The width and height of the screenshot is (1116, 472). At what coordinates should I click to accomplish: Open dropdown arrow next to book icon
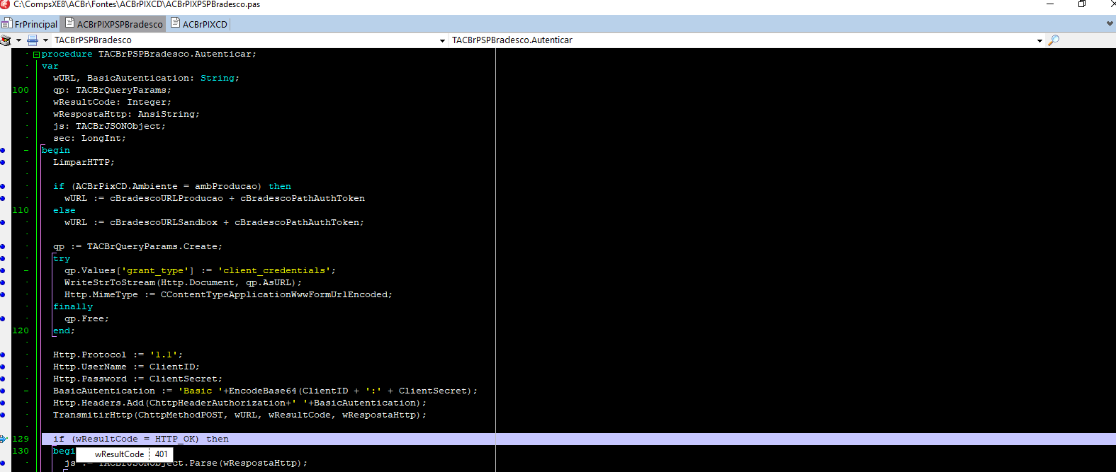coord(18,40)
